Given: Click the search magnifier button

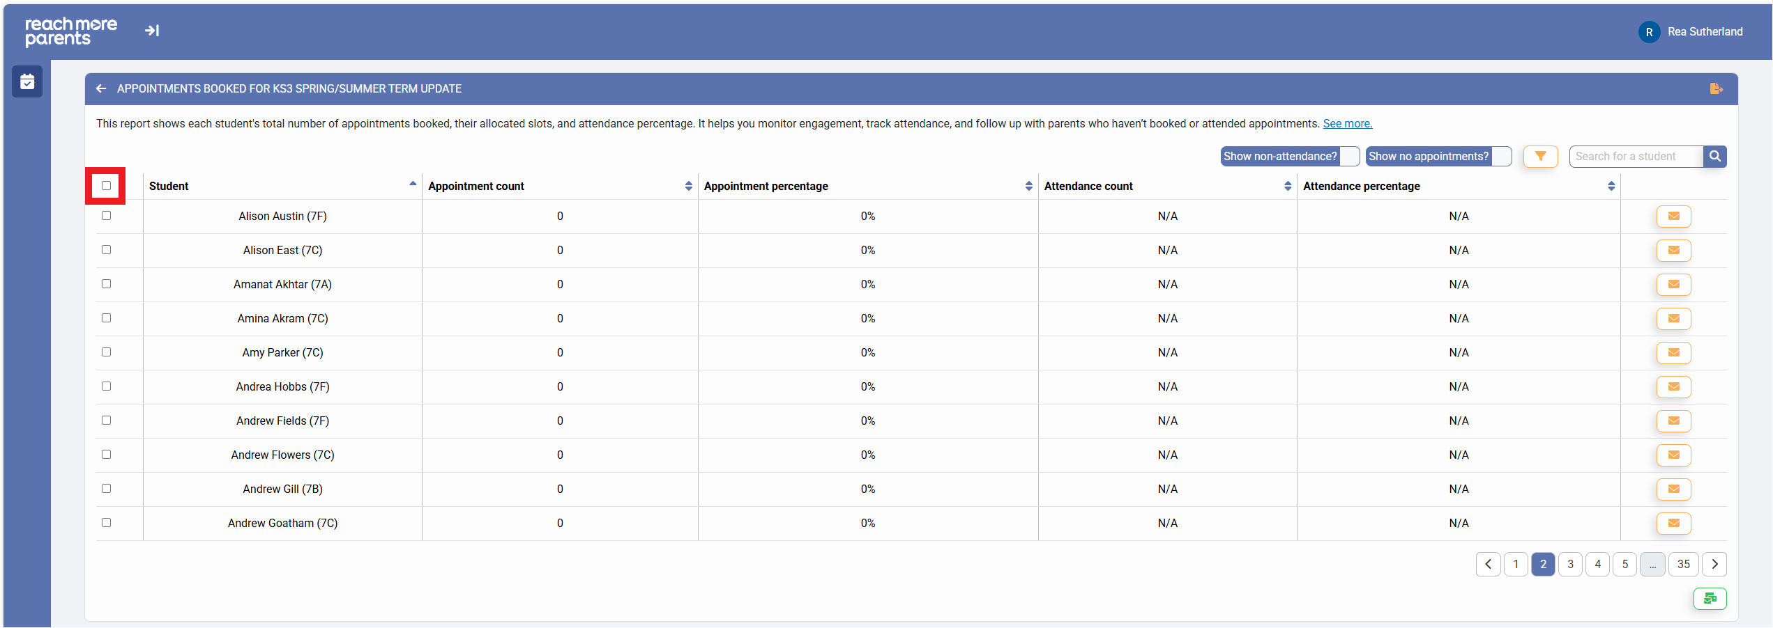Looking at the screenshot, I should 1714,157.
